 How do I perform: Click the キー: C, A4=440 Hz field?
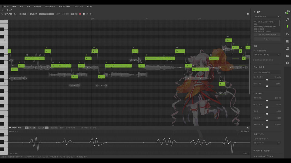click(x=267, y=72)
